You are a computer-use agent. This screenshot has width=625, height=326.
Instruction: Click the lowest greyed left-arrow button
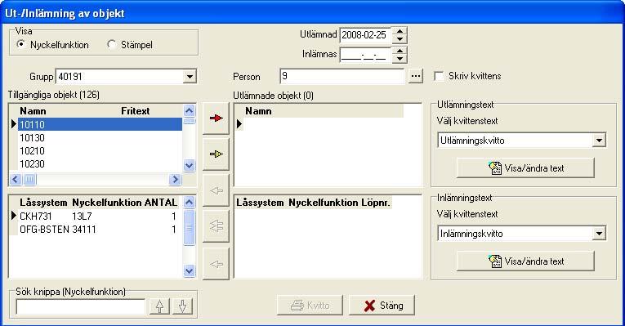pyautogui.click(x=216, y=264)
